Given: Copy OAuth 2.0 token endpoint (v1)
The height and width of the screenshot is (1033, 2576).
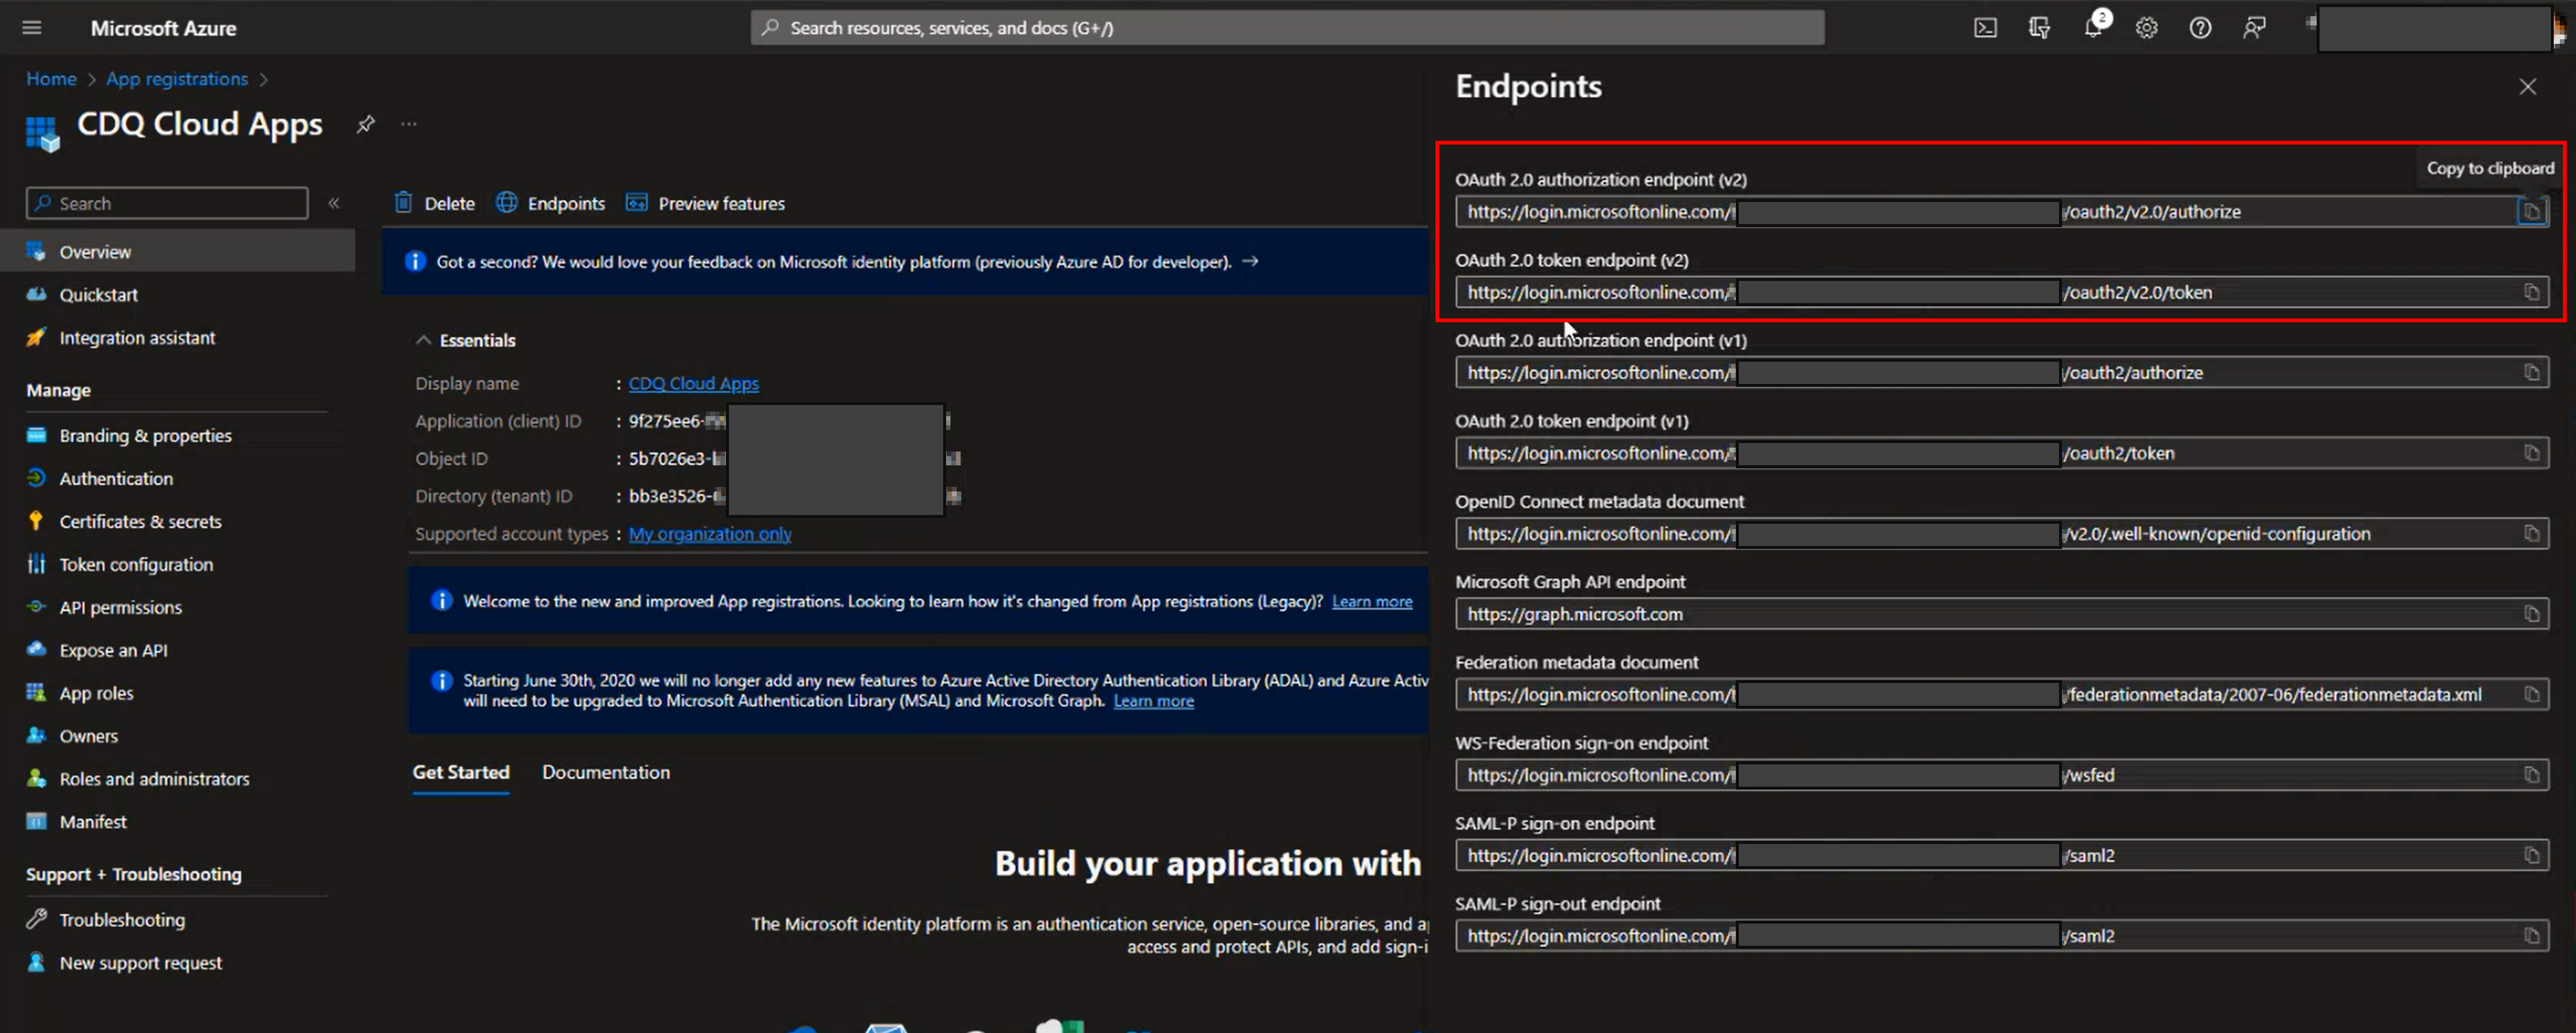Looking at the screenshot, I should pos(2531,453).
